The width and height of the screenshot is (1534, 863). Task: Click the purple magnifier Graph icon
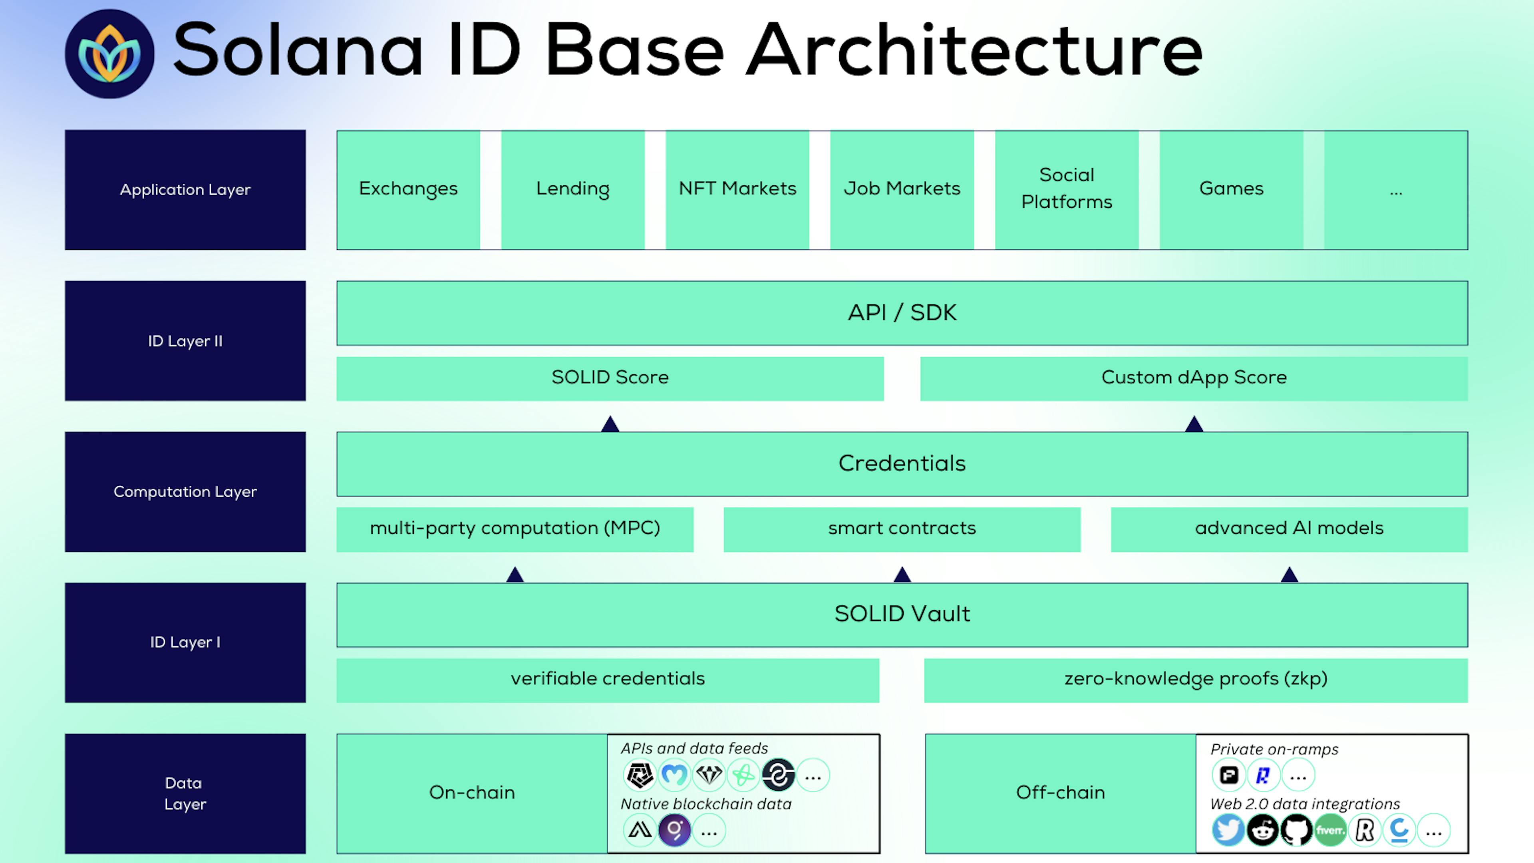point(674,830)
